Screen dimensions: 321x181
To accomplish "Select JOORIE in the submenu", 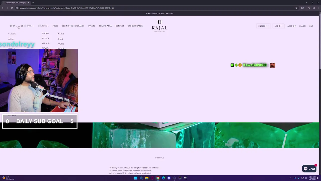I will 61,44.
